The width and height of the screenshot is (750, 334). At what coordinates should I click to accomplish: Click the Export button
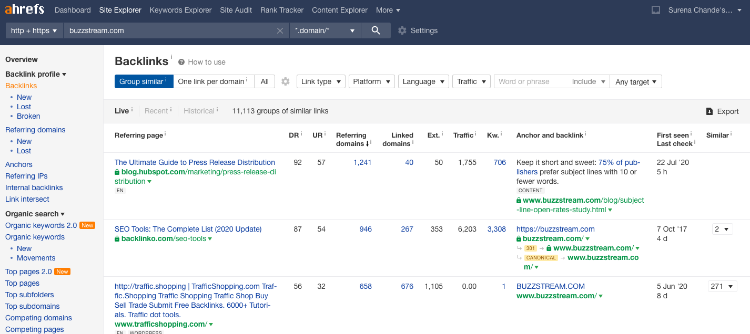pos(723,111)
